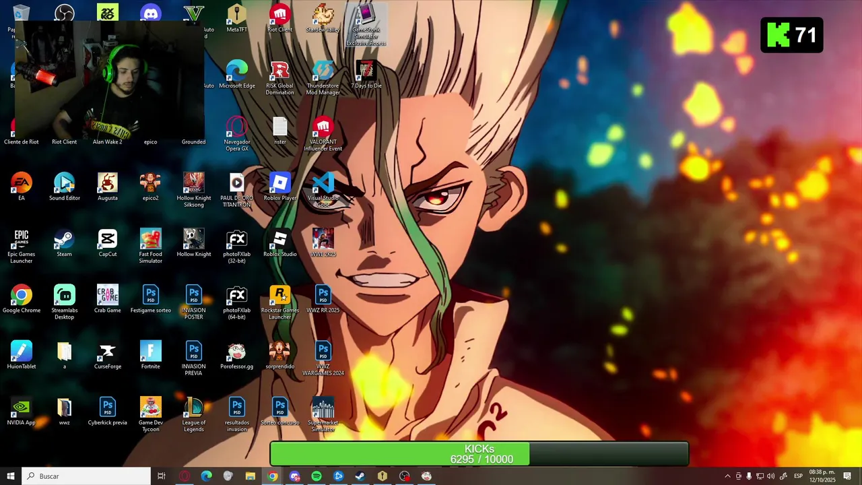Open PAUL DE ORO TITANTRON file
The width and height of the screenshot is (862, 485).
(x=237, y=191)
